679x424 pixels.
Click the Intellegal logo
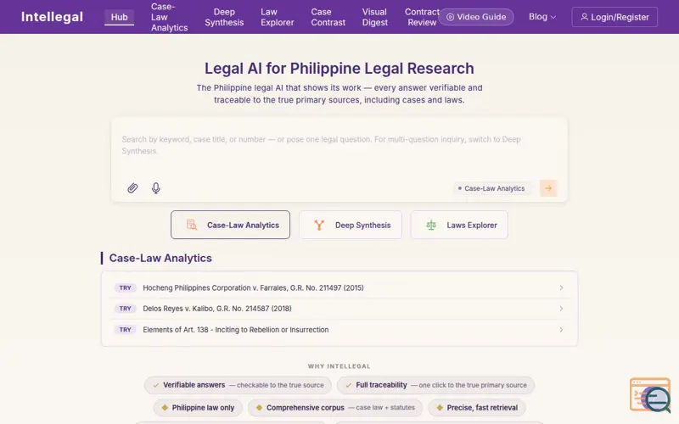52,17
